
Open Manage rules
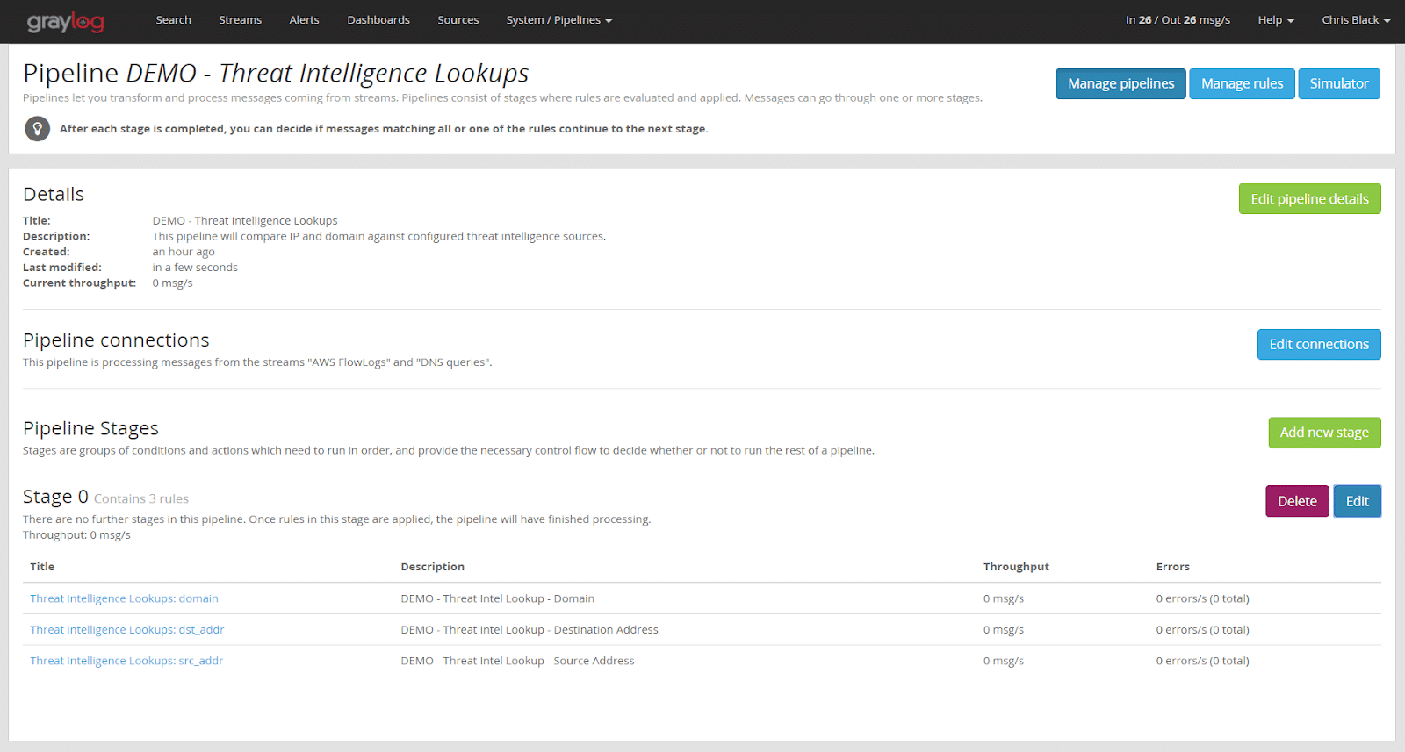point(1242,84)
